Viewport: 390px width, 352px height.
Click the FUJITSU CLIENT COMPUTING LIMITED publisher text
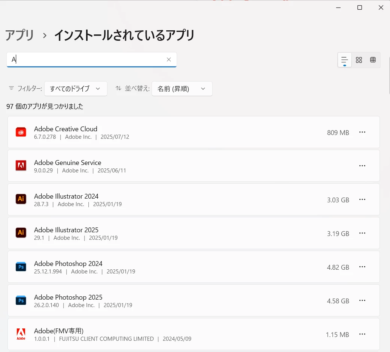coord(106,339)
